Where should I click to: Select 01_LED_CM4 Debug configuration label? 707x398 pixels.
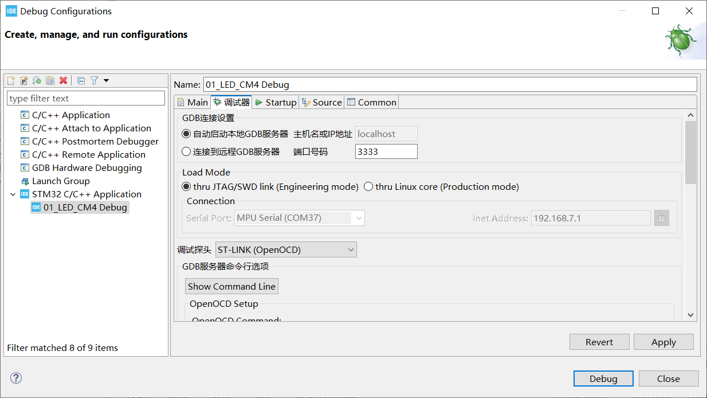click(85, 208)
